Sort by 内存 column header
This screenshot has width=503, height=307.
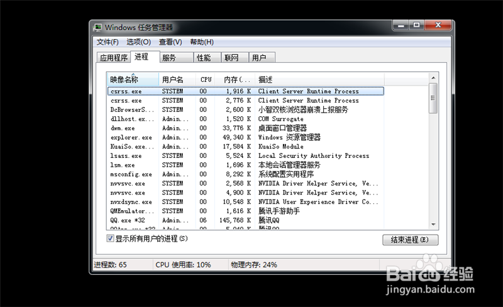[235, 79]
